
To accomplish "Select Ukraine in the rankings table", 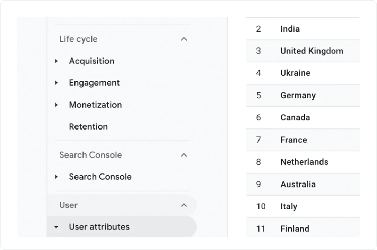I will [x=295, y=73].
